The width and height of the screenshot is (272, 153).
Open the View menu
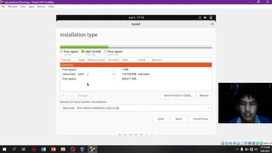click(23, 7)
